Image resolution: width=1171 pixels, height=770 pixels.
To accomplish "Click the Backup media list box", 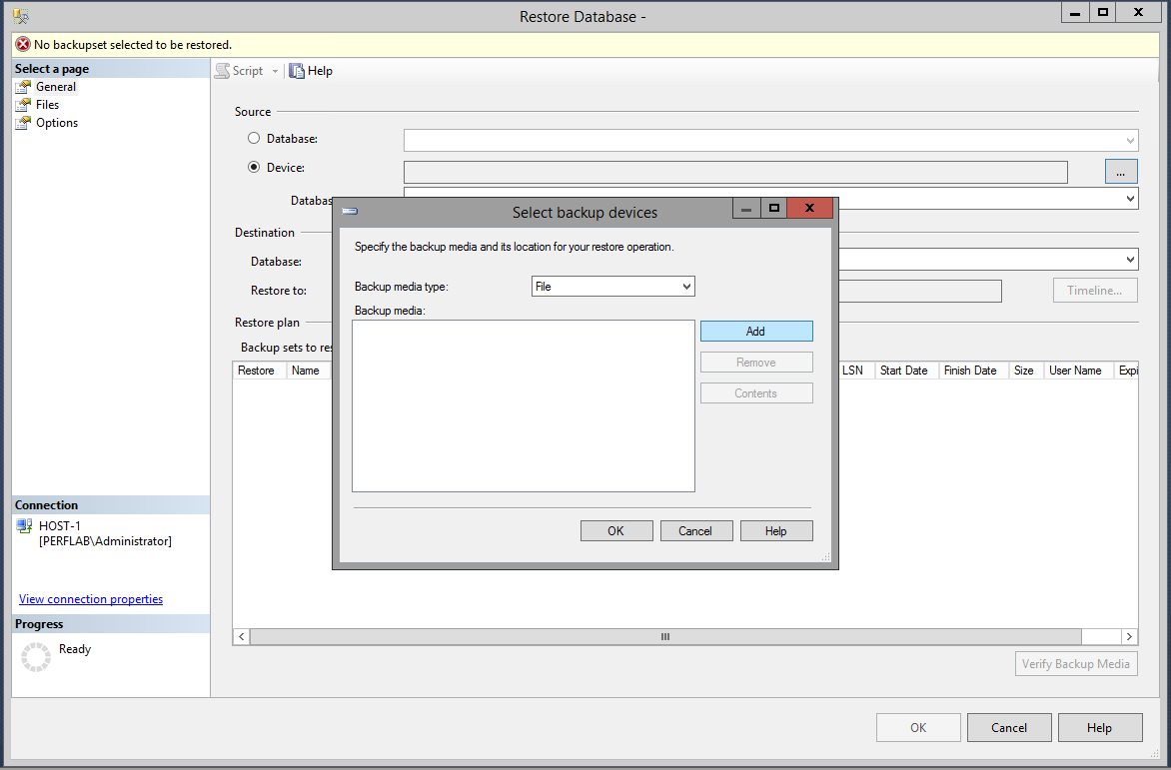I will pos(523,404).
